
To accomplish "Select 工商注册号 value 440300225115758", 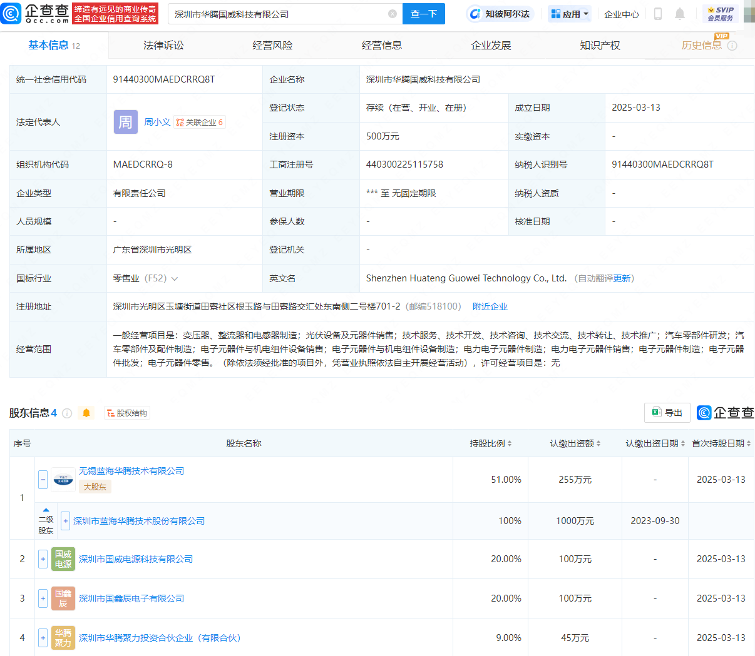I will point(404,164).
